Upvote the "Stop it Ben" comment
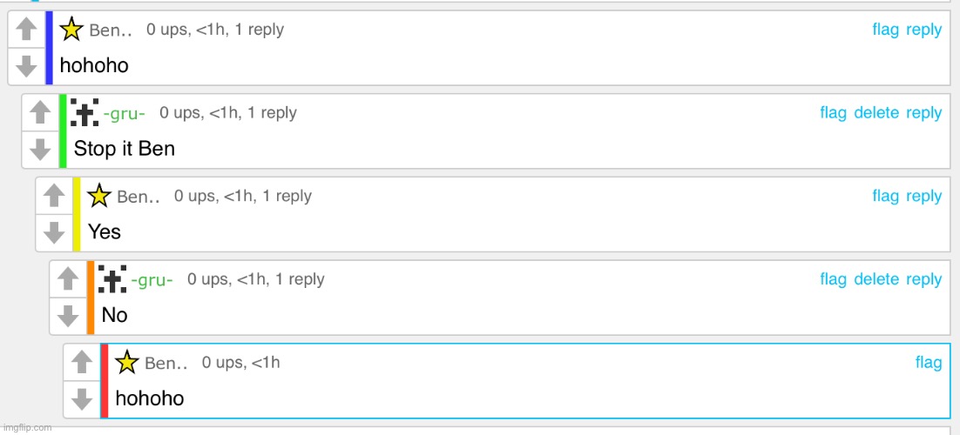This screenshot has width=960, height=435. 40,112
